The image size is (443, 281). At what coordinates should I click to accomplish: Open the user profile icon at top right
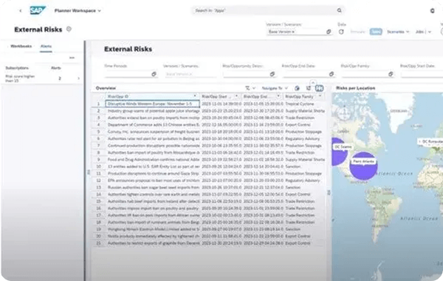(432, 11)
